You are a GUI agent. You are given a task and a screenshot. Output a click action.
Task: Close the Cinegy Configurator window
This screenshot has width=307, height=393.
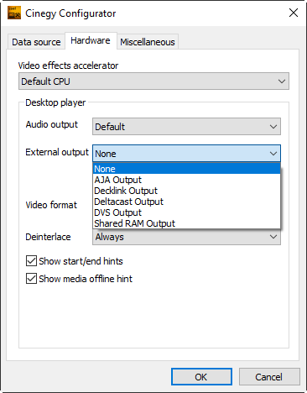[x=294, y=13]
